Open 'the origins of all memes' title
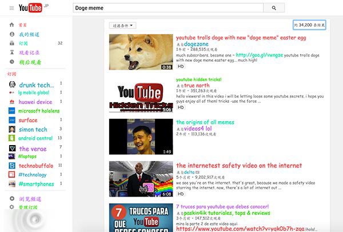This screenshot has height=232, width=343. (205, 122)
